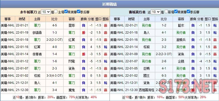This screenshot has width=219, height=101.
Task: Click 分差 column header in 飛行者 table
Action: [x=200, y=19]
